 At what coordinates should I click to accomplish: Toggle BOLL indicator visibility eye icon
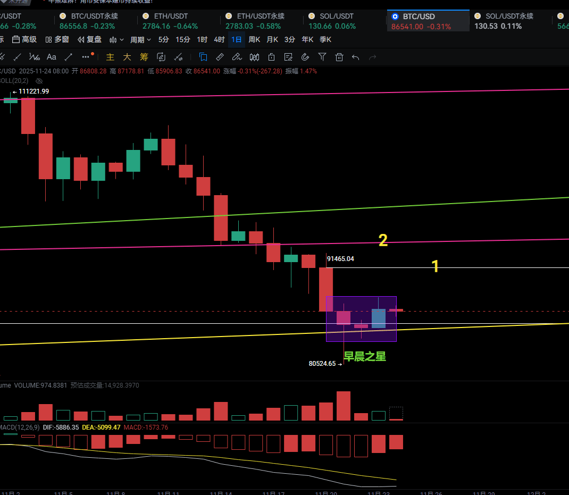(x=38, y=81)
